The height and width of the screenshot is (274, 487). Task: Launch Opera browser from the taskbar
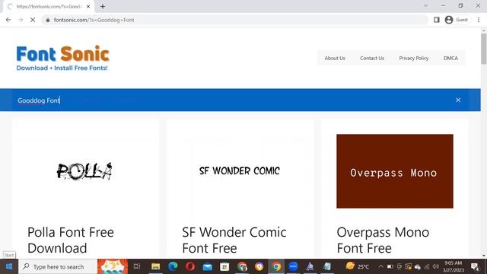click(x=190, y=266)
